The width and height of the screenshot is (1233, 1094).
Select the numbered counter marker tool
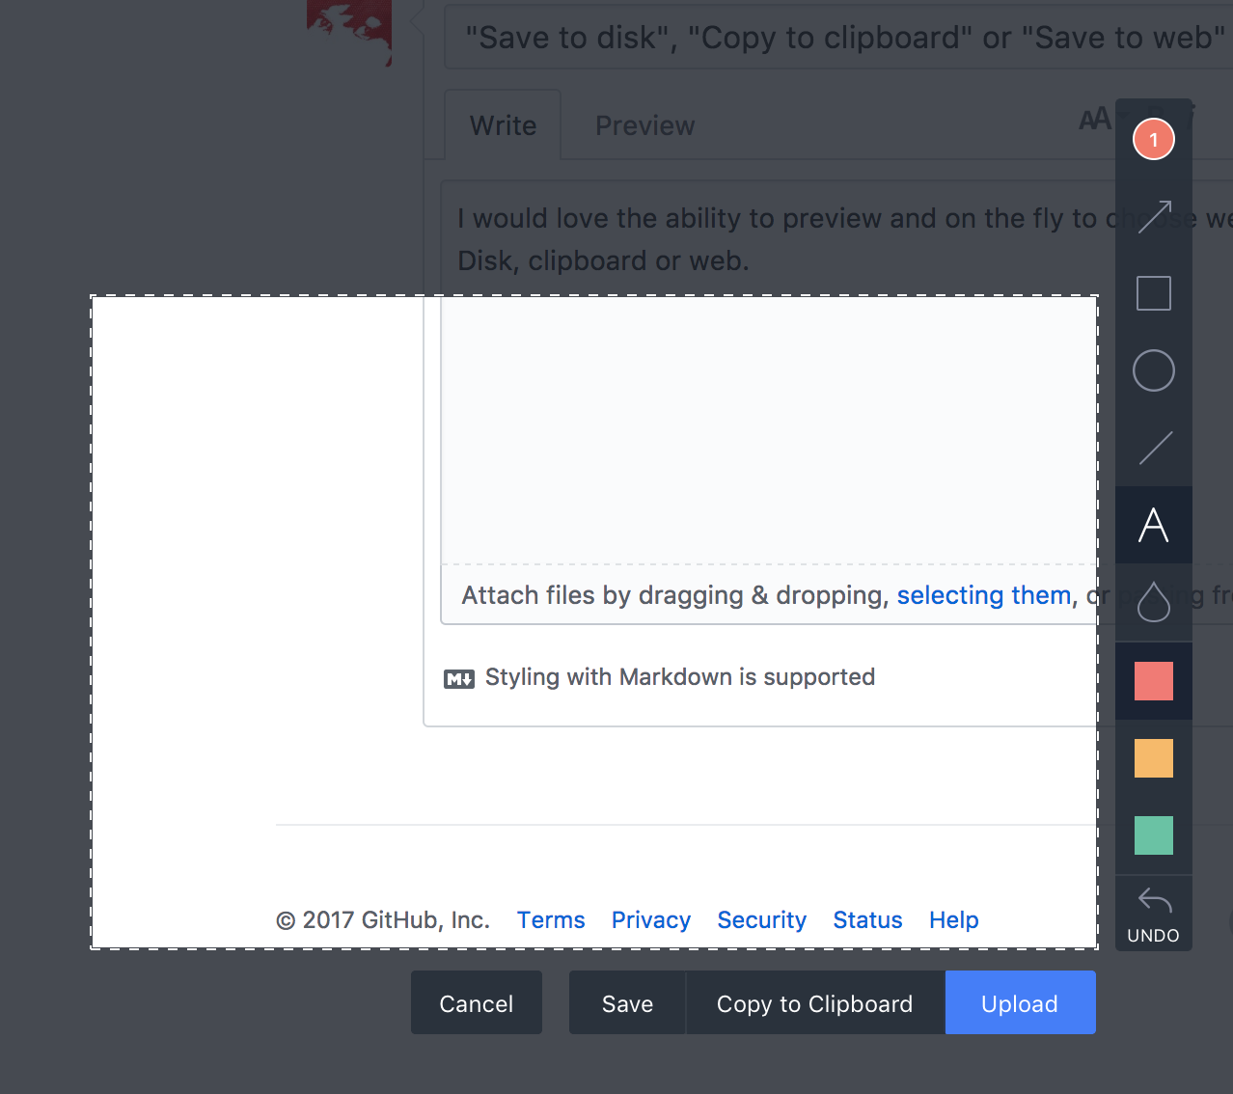[1153, 139]
